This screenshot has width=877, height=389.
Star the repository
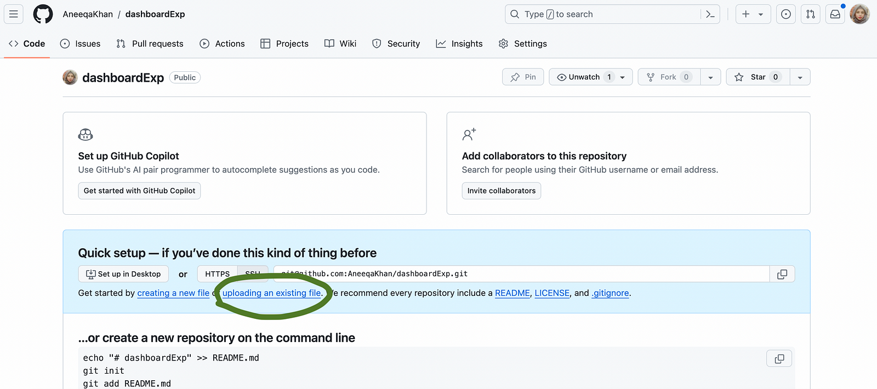click(x=758, y=77)
